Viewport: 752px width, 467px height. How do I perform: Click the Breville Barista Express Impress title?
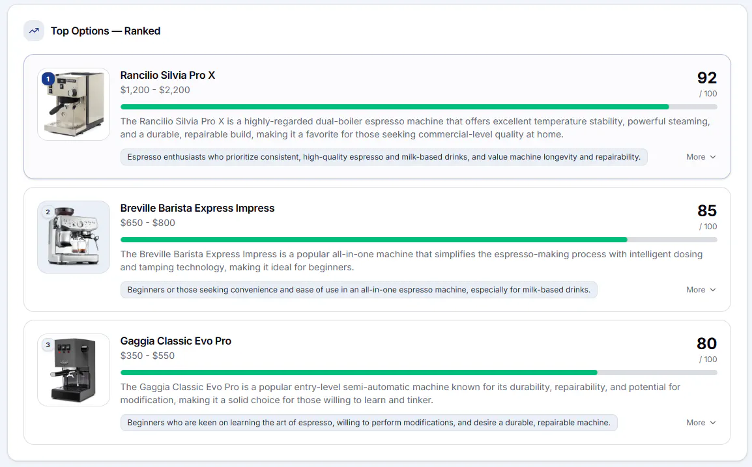point(197,208)
